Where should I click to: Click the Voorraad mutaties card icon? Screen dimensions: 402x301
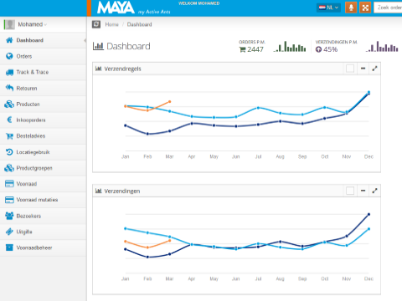point(9,200)
